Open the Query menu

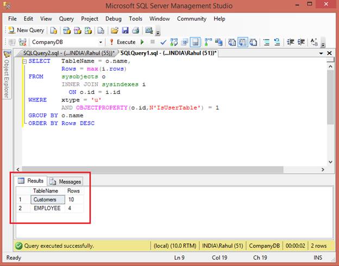pos(66,18)
